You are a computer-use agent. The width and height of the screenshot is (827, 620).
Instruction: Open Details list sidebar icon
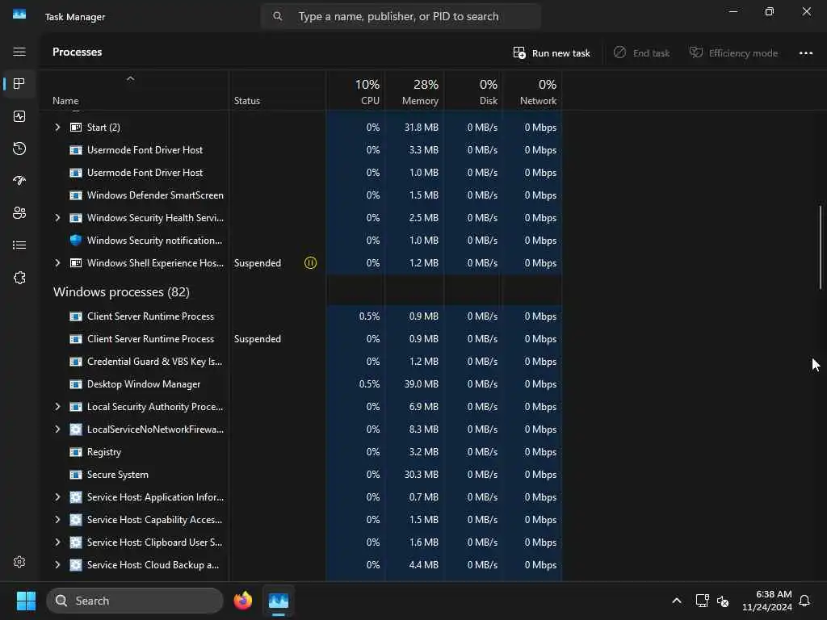pyautogui.click(x=19, y=245)
